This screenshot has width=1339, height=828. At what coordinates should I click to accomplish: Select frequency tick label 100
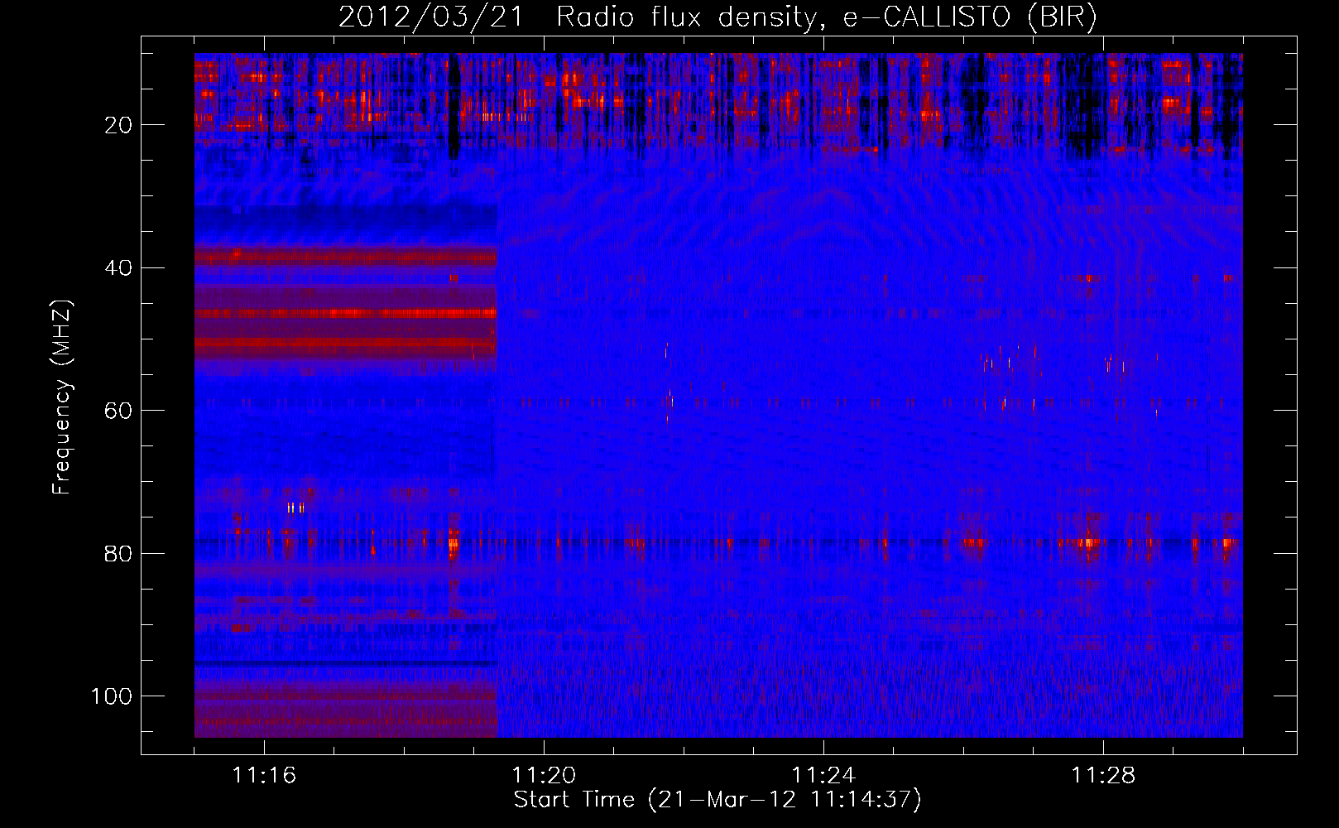pyautogui.click(x=112, y=696)
